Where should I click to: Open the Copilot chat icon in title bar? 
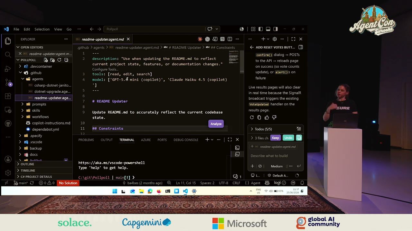210,29
